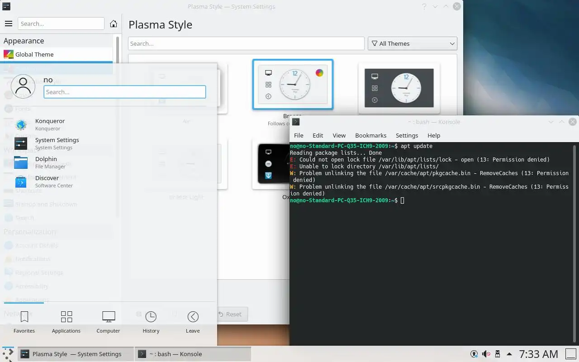The height and width of the screenshot is (362, 579).
Task: Open the help button in System Settings titlebar
Action: coord(424,6)
